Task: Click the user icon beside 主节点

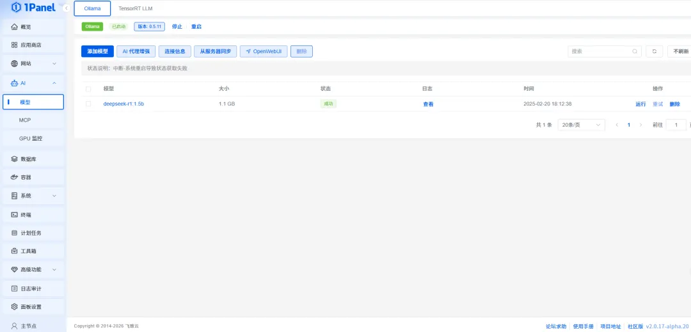Action: [14, 326]
